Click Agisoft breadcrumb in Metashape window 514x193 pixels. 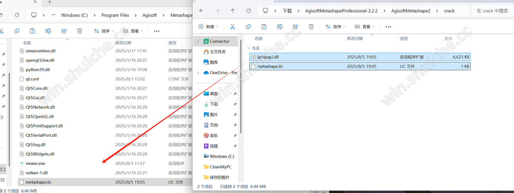click(150, 15)
